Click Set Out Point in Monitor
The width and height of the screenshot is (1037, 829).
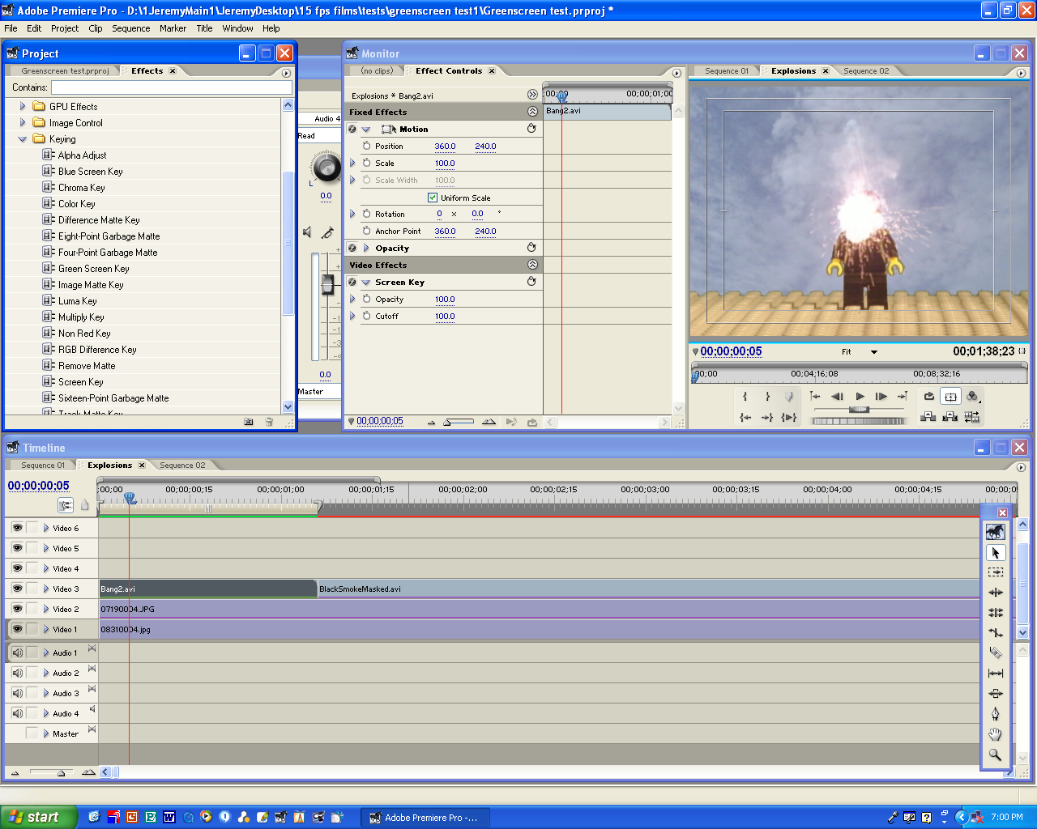767,397
